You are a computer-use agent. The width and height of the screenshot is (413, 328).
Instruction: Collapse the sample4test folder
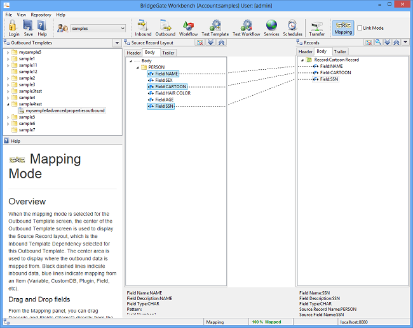[8, 105]
